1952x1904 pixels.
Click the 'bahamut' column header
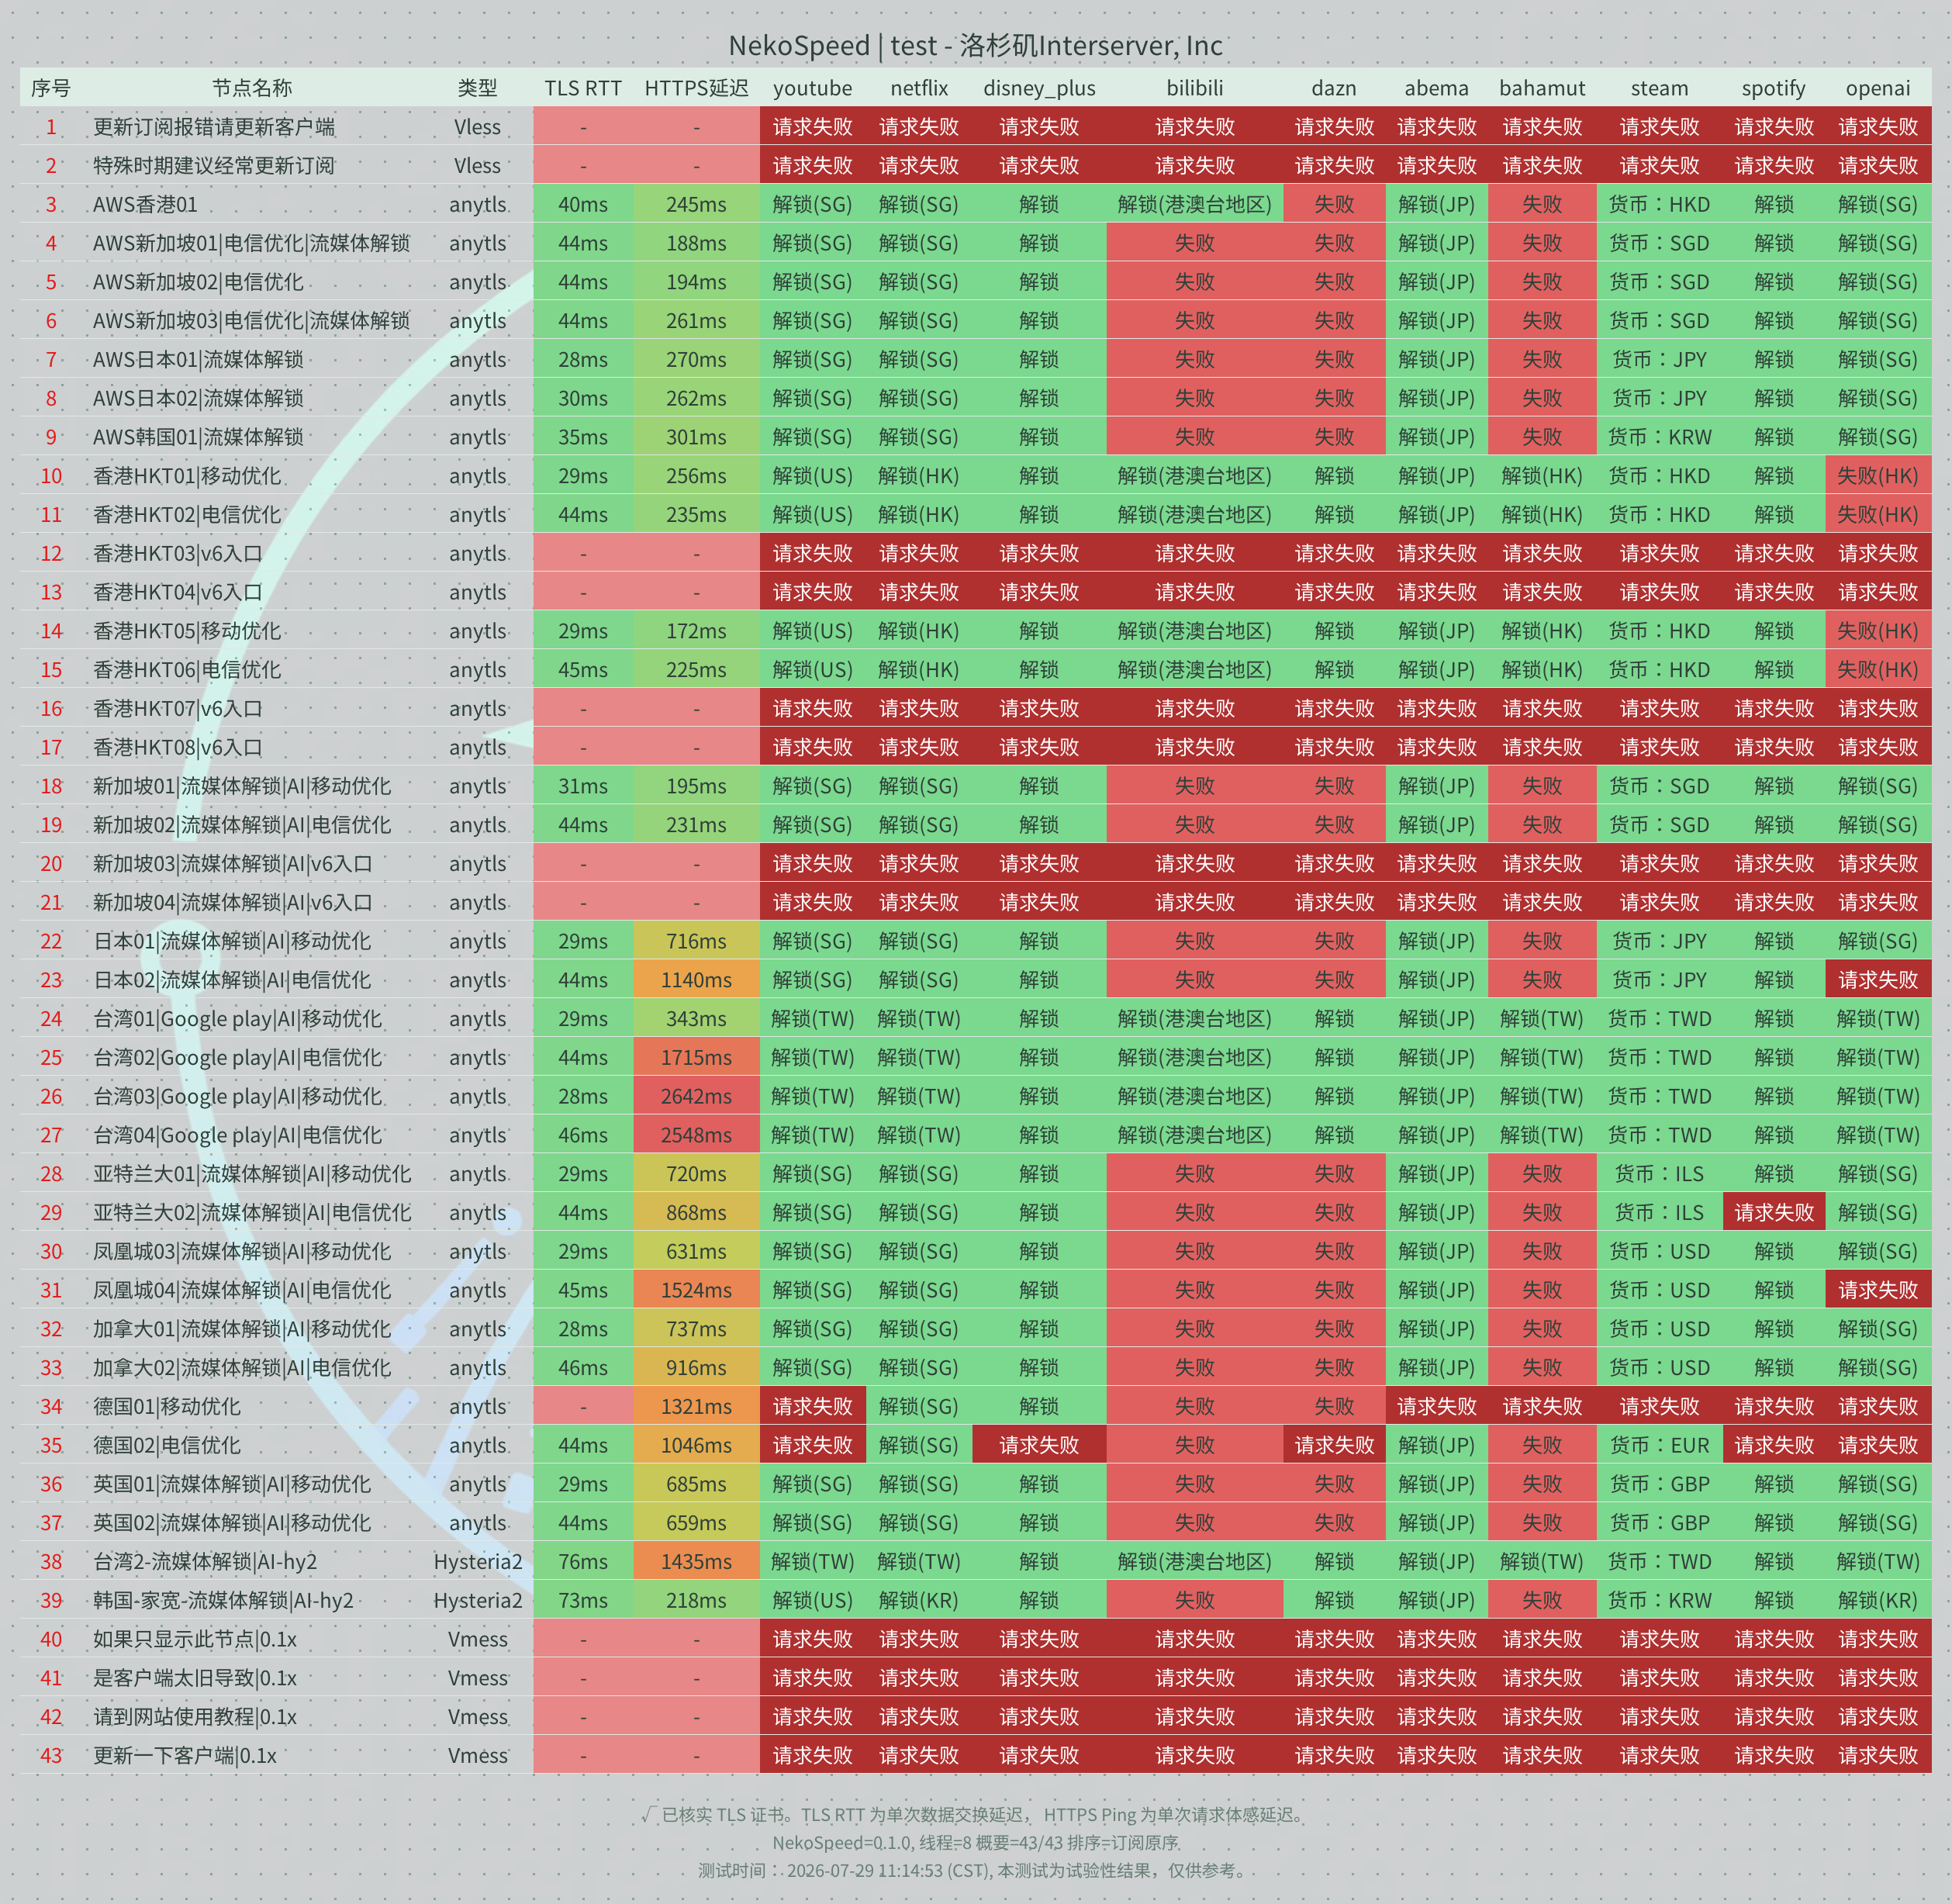1542,88
